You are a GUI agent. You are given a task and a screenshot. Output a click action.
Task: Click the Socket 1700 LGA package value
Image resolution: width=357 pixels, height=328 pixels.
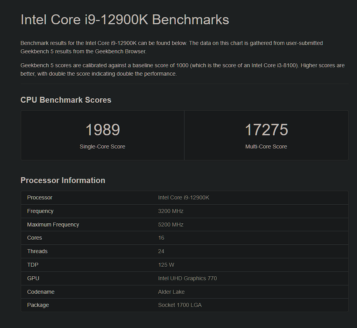click(x=180, y=305)
